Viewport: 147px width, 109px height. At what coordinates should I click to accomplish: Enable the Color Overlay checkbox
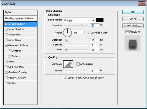coord(6,67)
